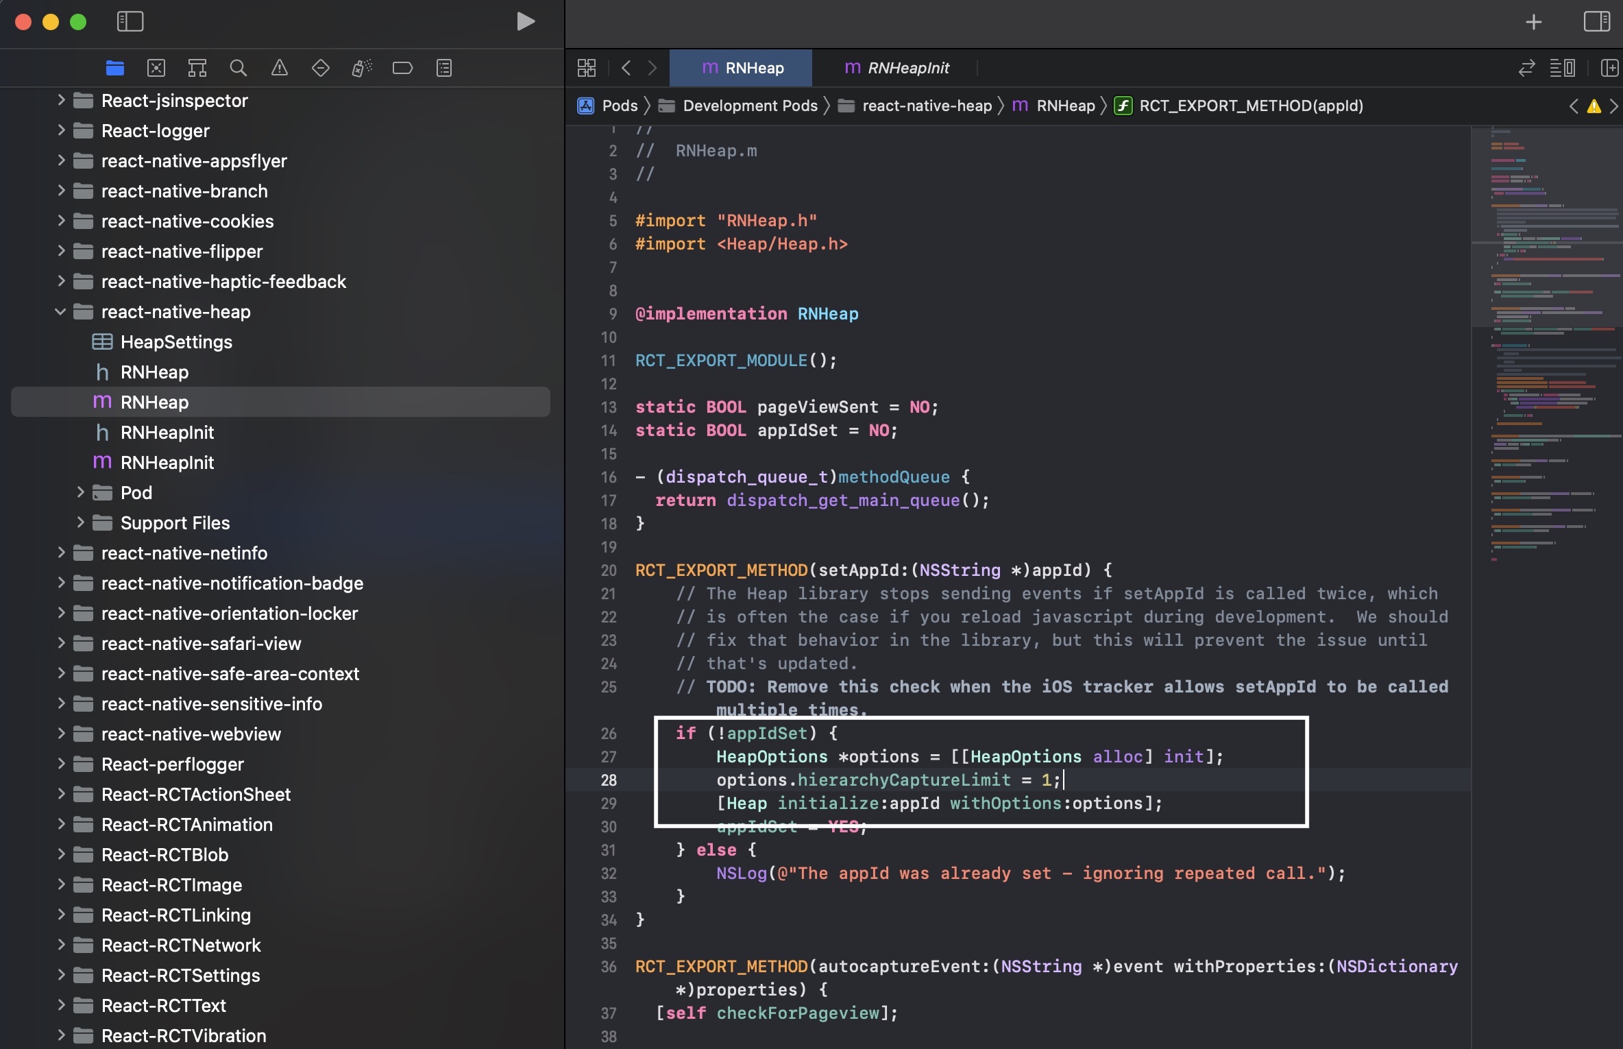
Task: Open the Issue navigator warning icon
Action: [x=279, y=68]
